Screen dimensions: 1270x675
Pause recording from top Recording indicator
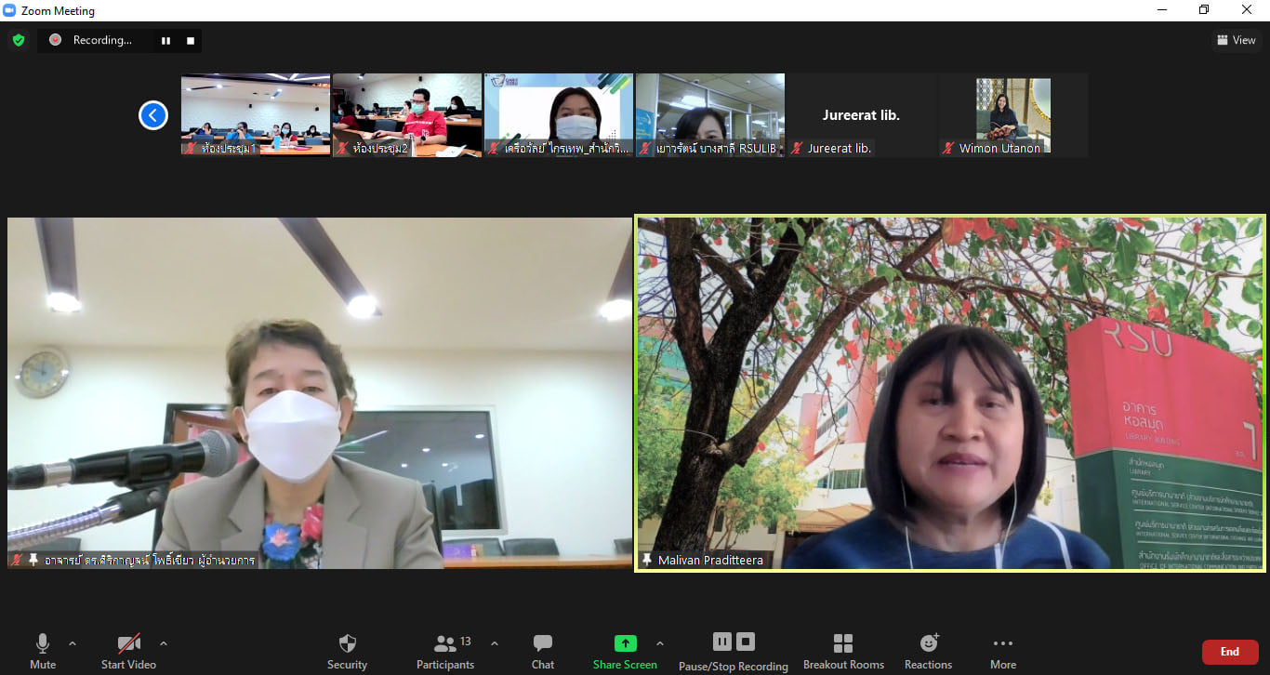coord(166,40)
